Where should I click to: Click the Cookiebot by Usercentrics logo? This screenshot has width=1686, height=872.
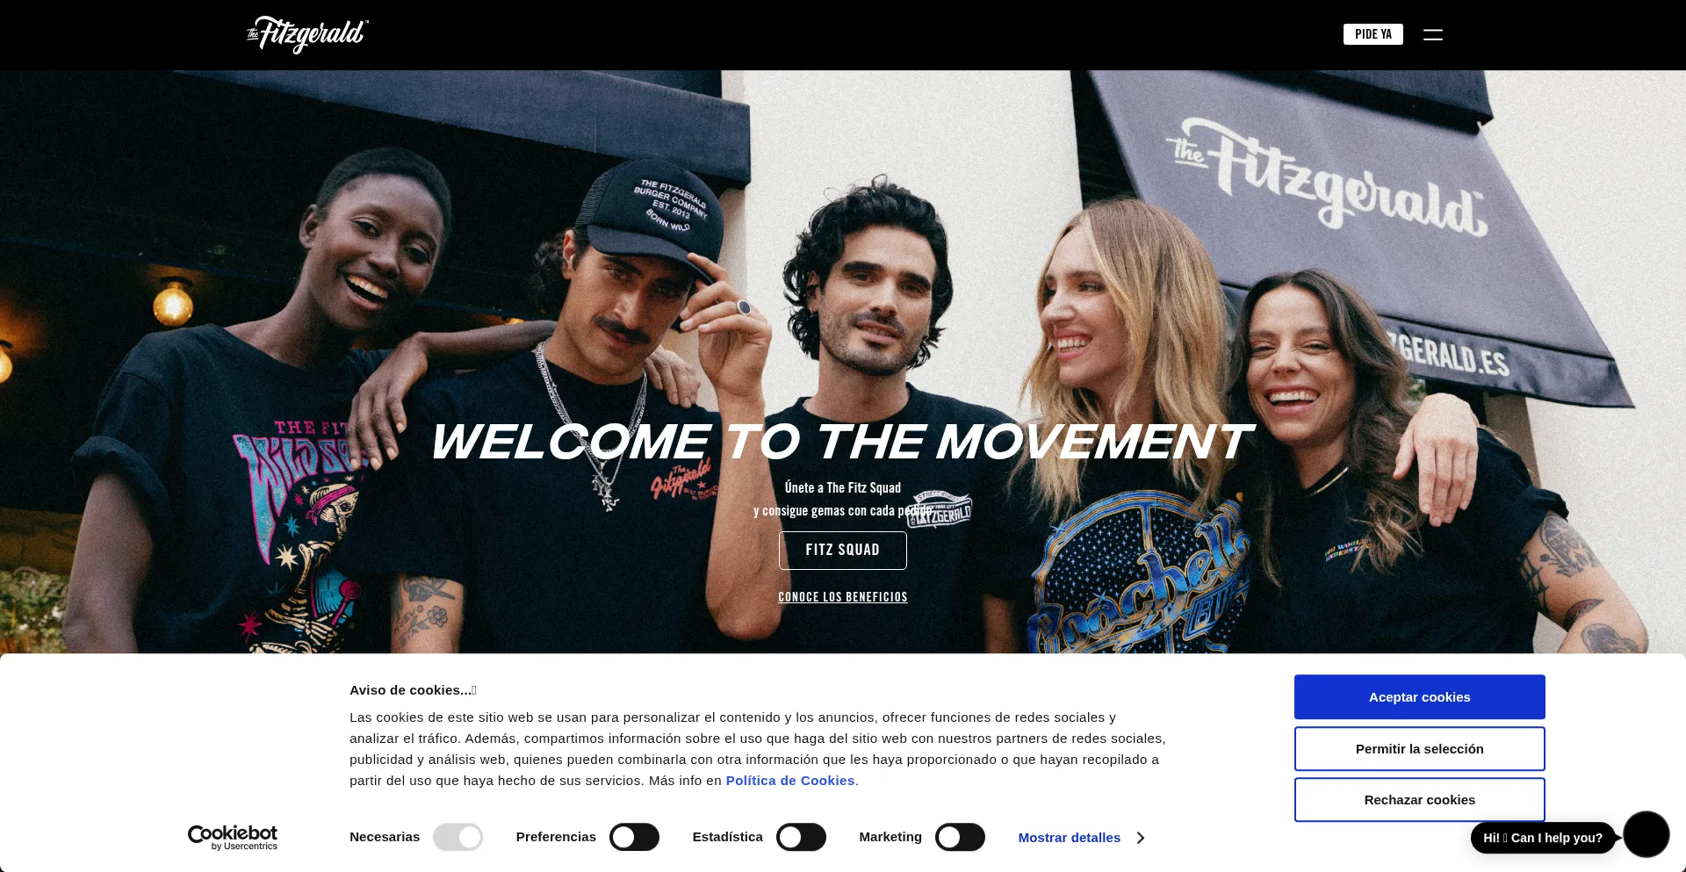[233, 838]
